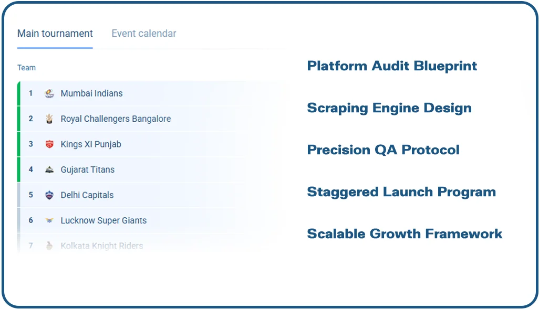539x309 pixels.
Task: Click the Delhi Capitals team logo
Action: (x=49, y=195)
